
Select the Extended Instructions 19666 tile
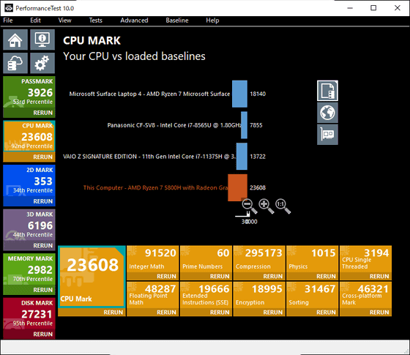click(x=206, y=295)
